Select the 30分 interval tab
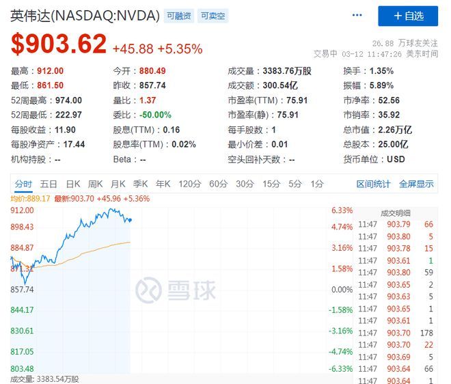 pos(245,184)
